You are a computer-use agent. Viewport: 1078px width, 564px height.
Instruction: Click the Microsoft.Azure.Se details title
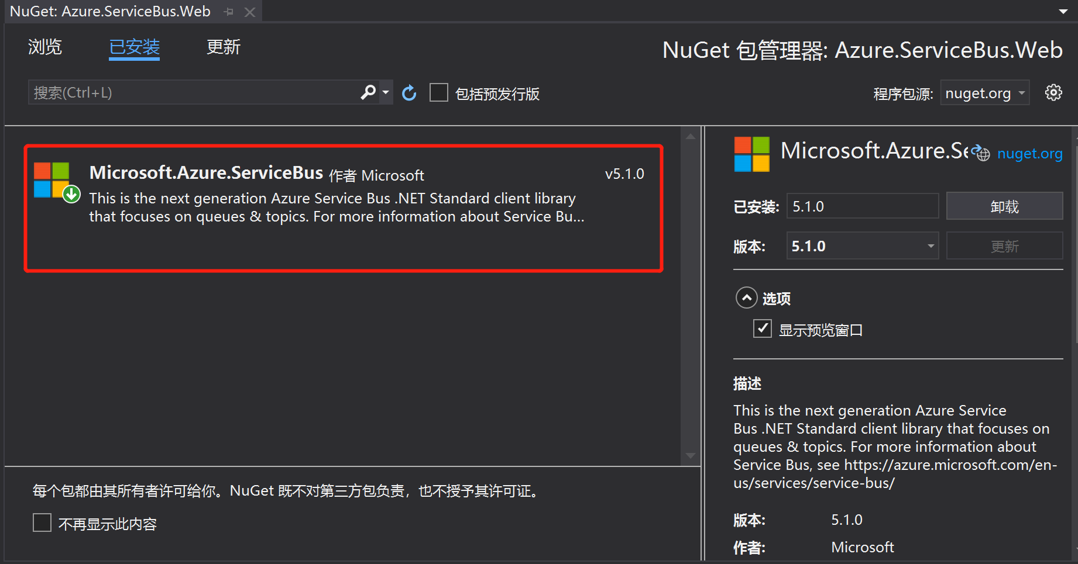874,151
